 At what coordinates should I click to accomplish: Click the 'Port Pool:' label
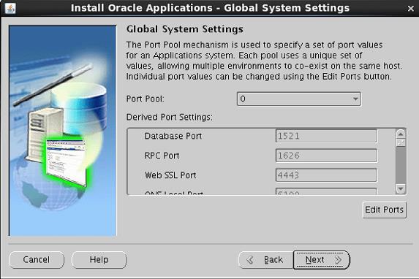tap(145, 99)
